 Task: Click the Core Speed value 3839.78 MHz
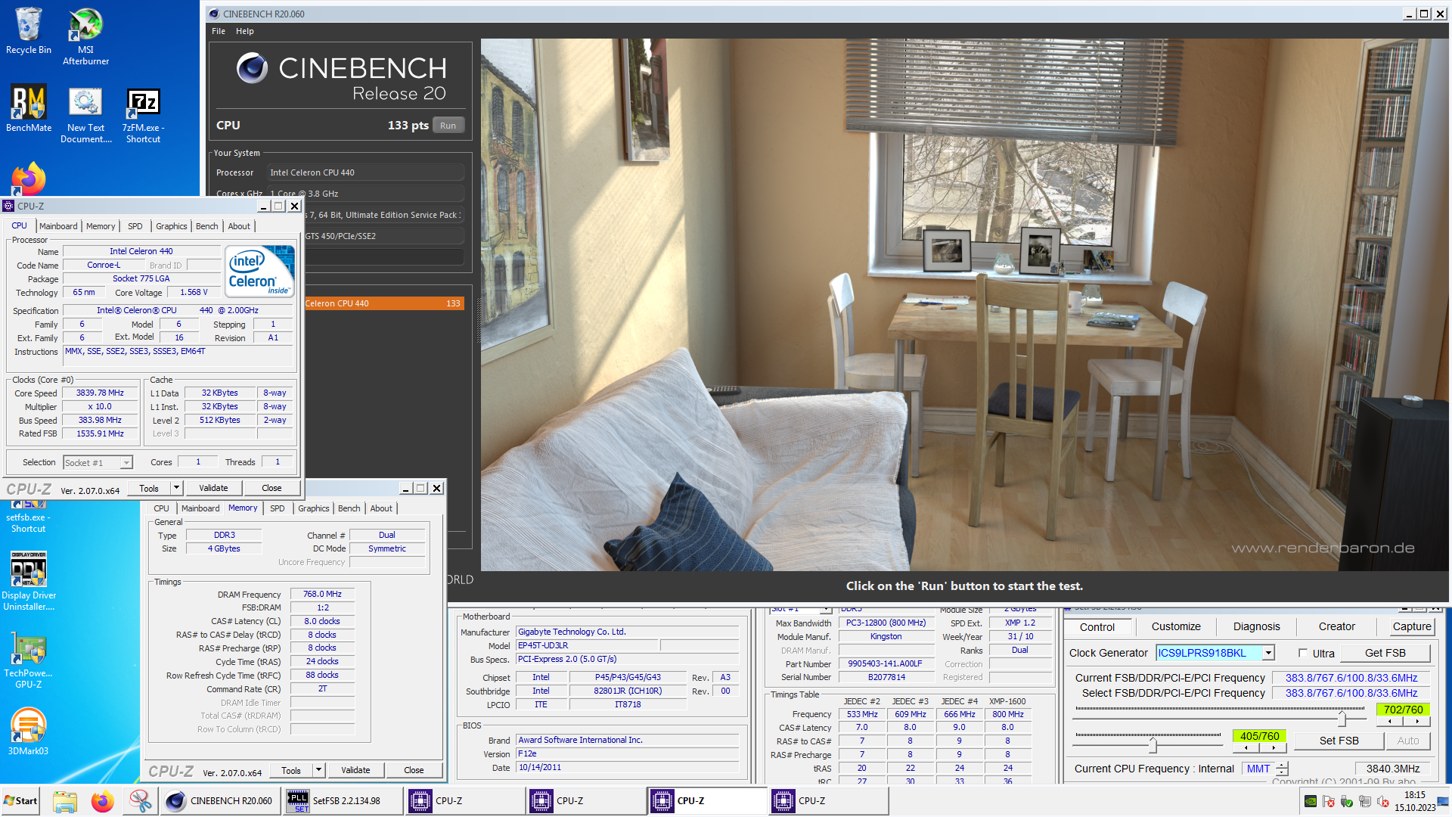click(101, 393)
